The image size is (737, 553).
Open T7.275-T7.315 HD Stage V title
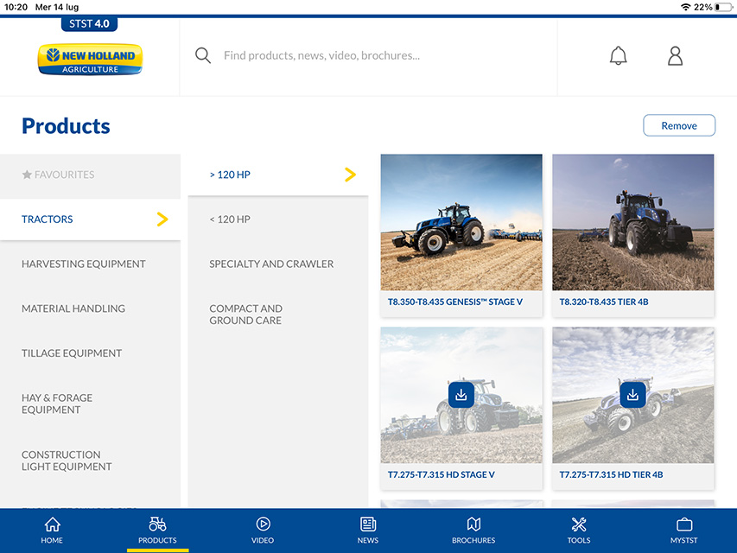coord(441,474)
